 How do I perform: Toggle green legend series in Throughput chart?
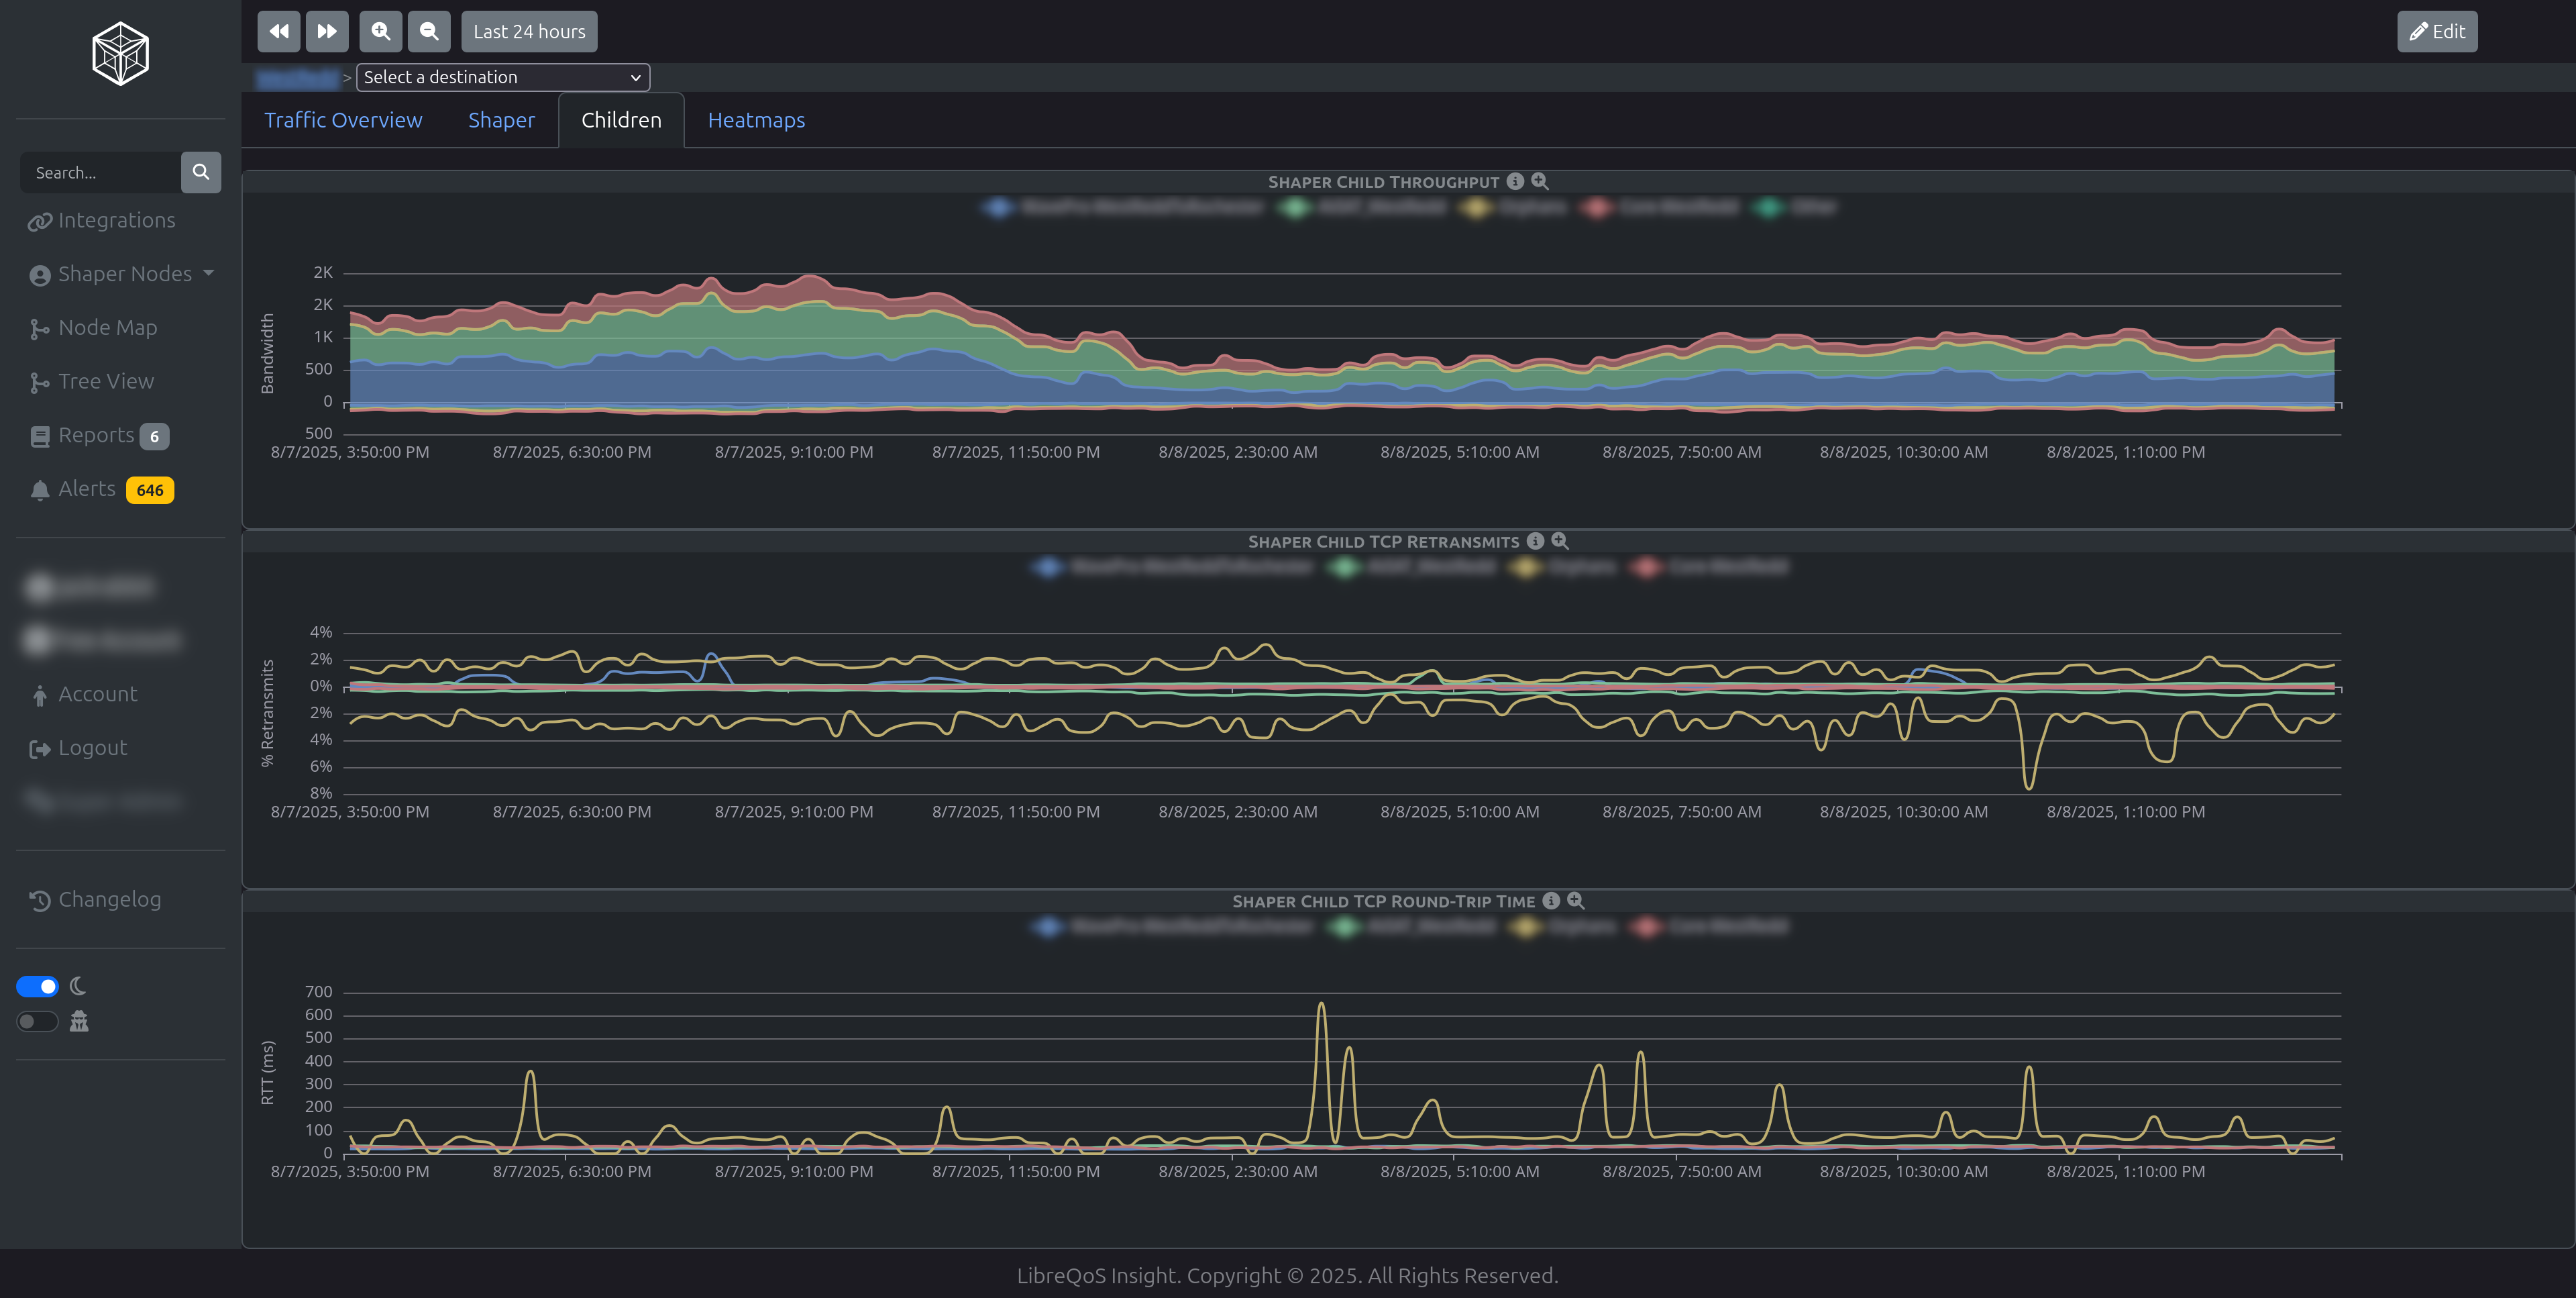coord(1296,207)
